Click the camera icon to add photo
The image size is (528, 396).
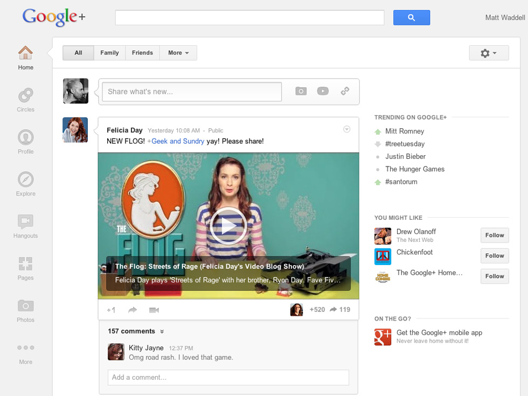[301, 91]
